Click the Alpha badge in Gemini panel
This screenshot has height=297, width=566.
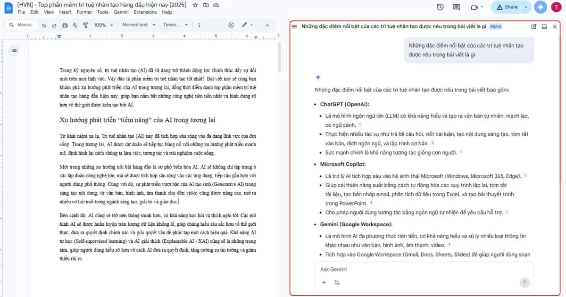[495, 27]
